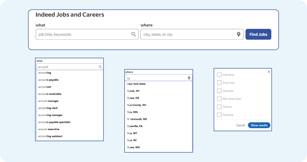Viewport: 307px width, 162px height.
Task: Select New York State from location suggestions
Action: click(x=136, y=84)
